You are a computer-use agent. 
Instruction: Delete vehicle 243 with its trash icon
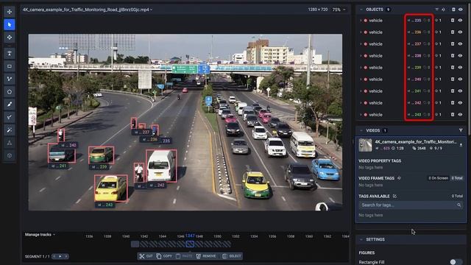(x=453, y=115)
